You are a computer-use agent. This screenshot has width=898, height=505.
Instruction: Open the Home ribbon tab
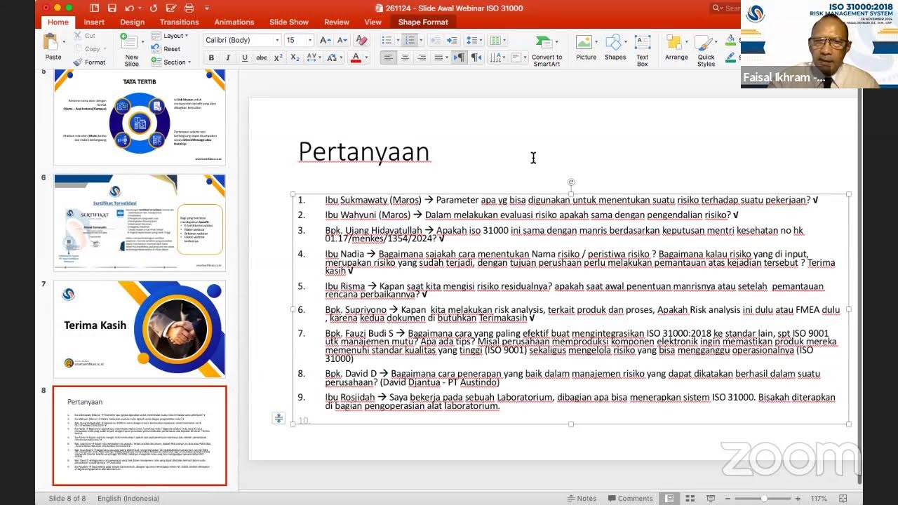pos(58,22)
